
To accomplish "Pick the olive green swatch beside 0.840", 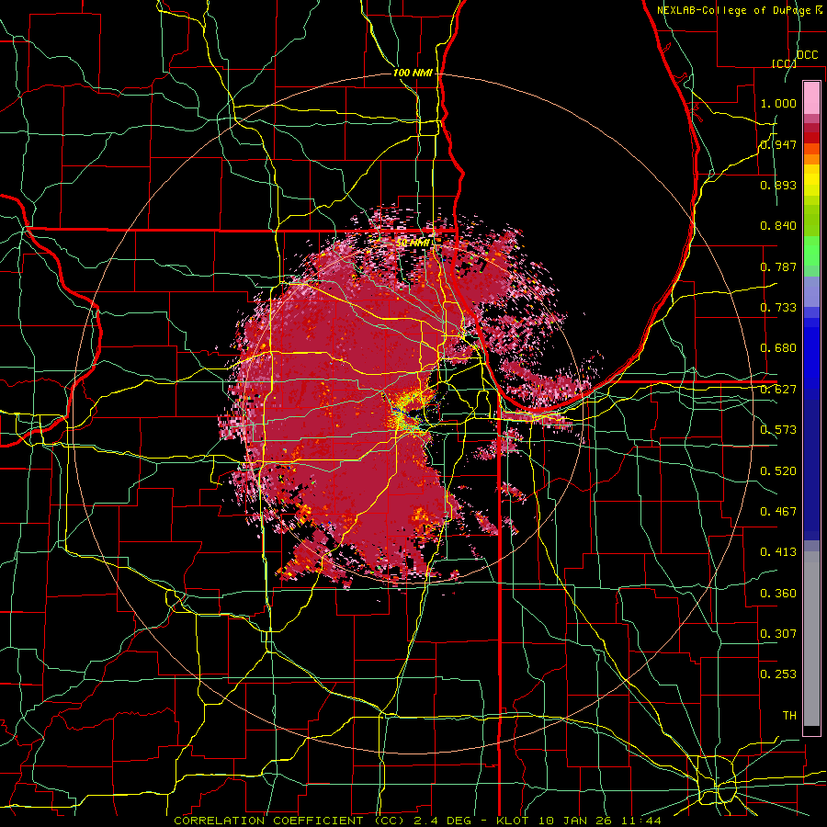I will 811,220.
